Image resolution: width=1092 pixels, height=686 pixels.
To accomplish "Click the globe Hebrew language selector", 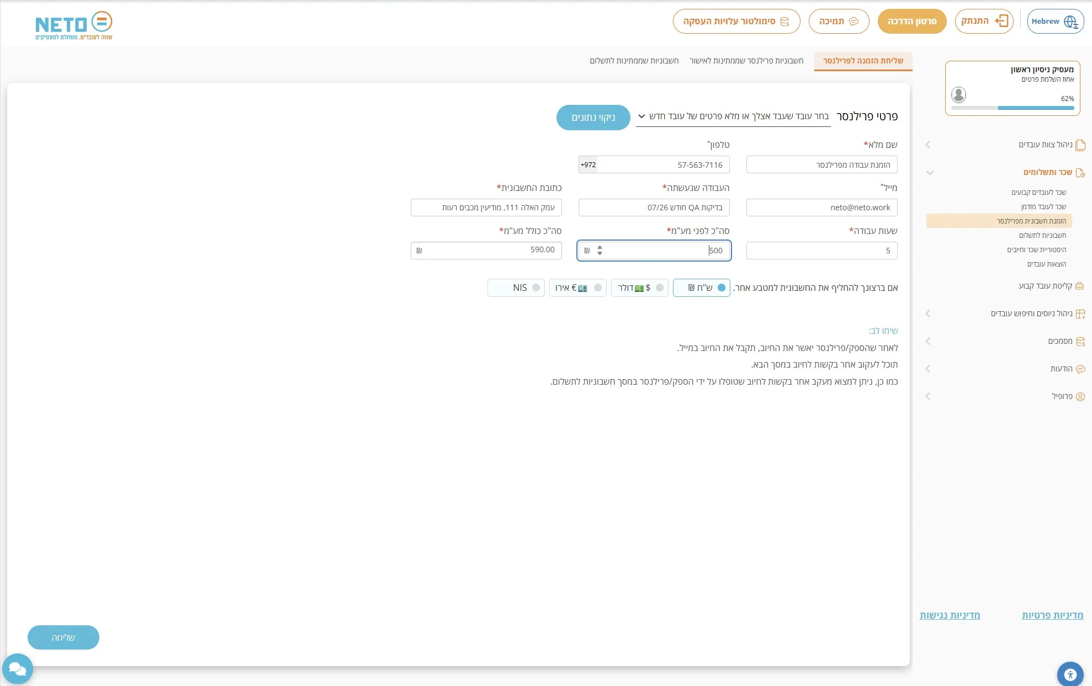I will 1055,22.
